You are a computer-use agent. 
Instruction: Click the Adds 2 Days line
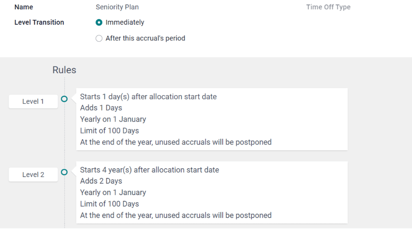click(x=101, y=181)
